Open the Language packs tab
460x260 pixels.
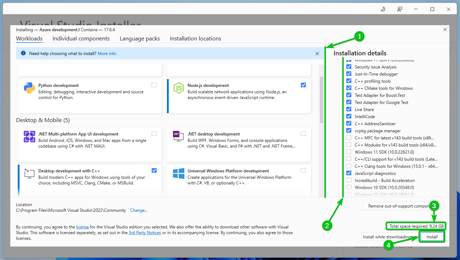[x=140, y=38]
